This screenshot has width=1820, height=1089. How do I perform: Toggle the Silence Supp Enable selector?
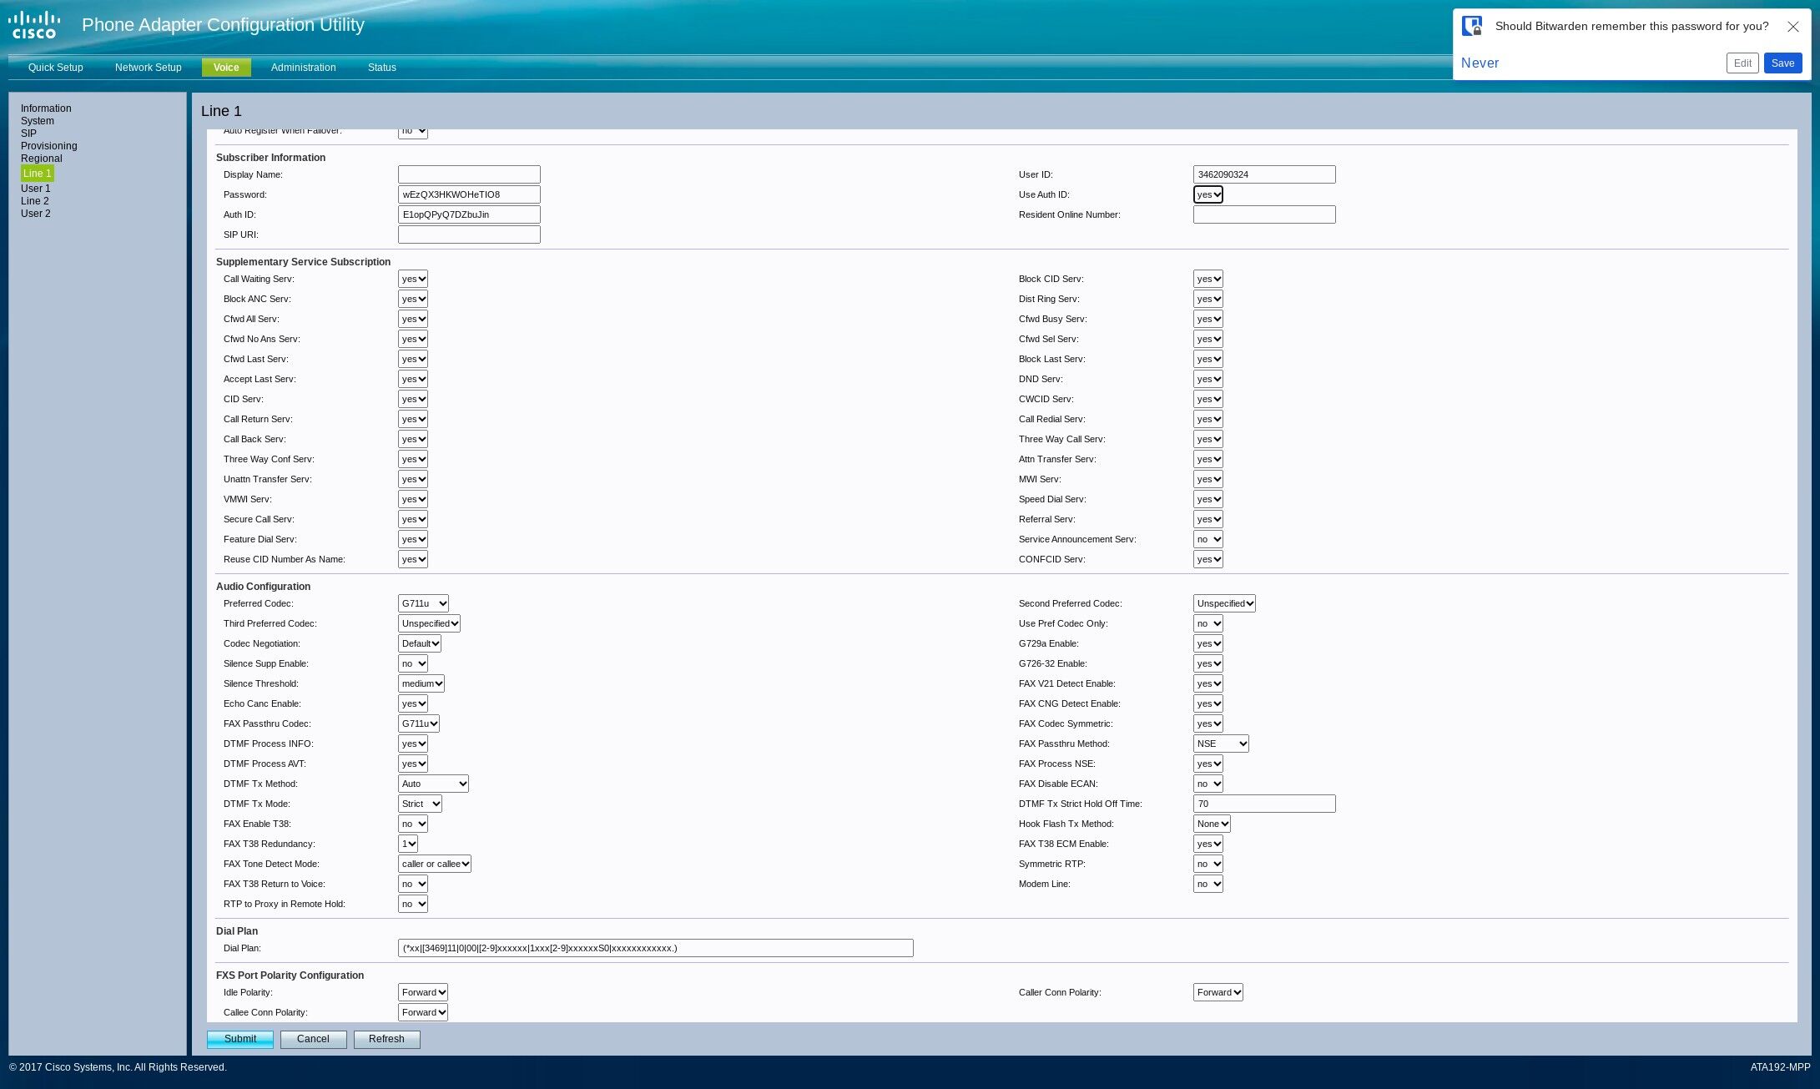(413, 663)
